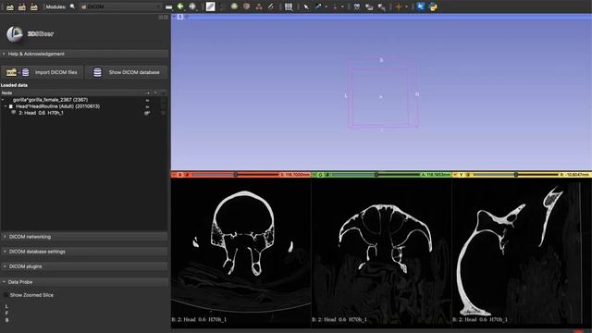The image size is (592, 333).
Task: Select the mouse pointer interaction tool
Action: [x=306, y=6]
